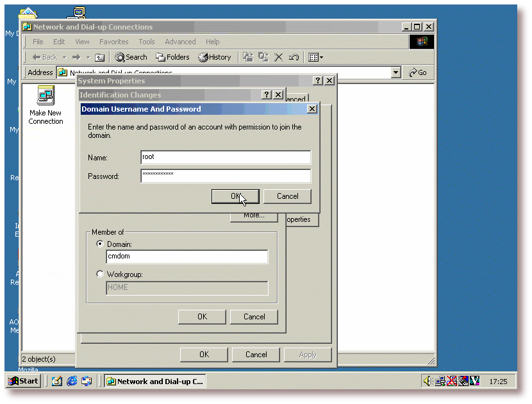Expand the Address bar dropdown
Image resolution: width=532 pixels, height=404 pixels.
click(396, 73)
